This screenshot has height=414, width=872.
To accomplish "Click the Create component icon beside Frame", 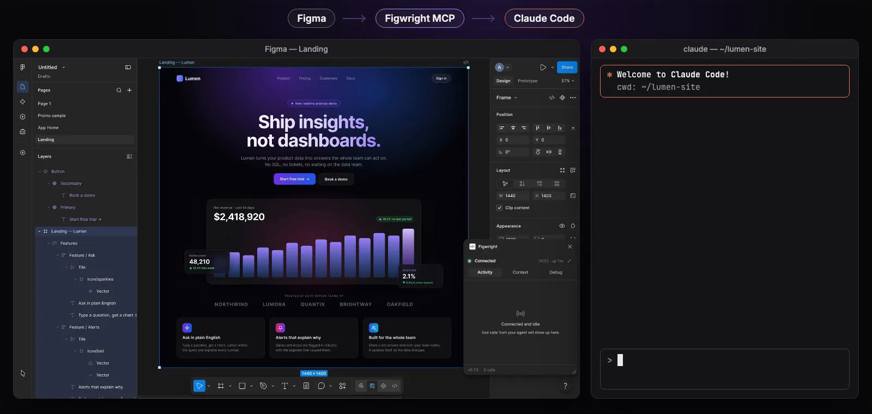I will [x=562, y=98].
